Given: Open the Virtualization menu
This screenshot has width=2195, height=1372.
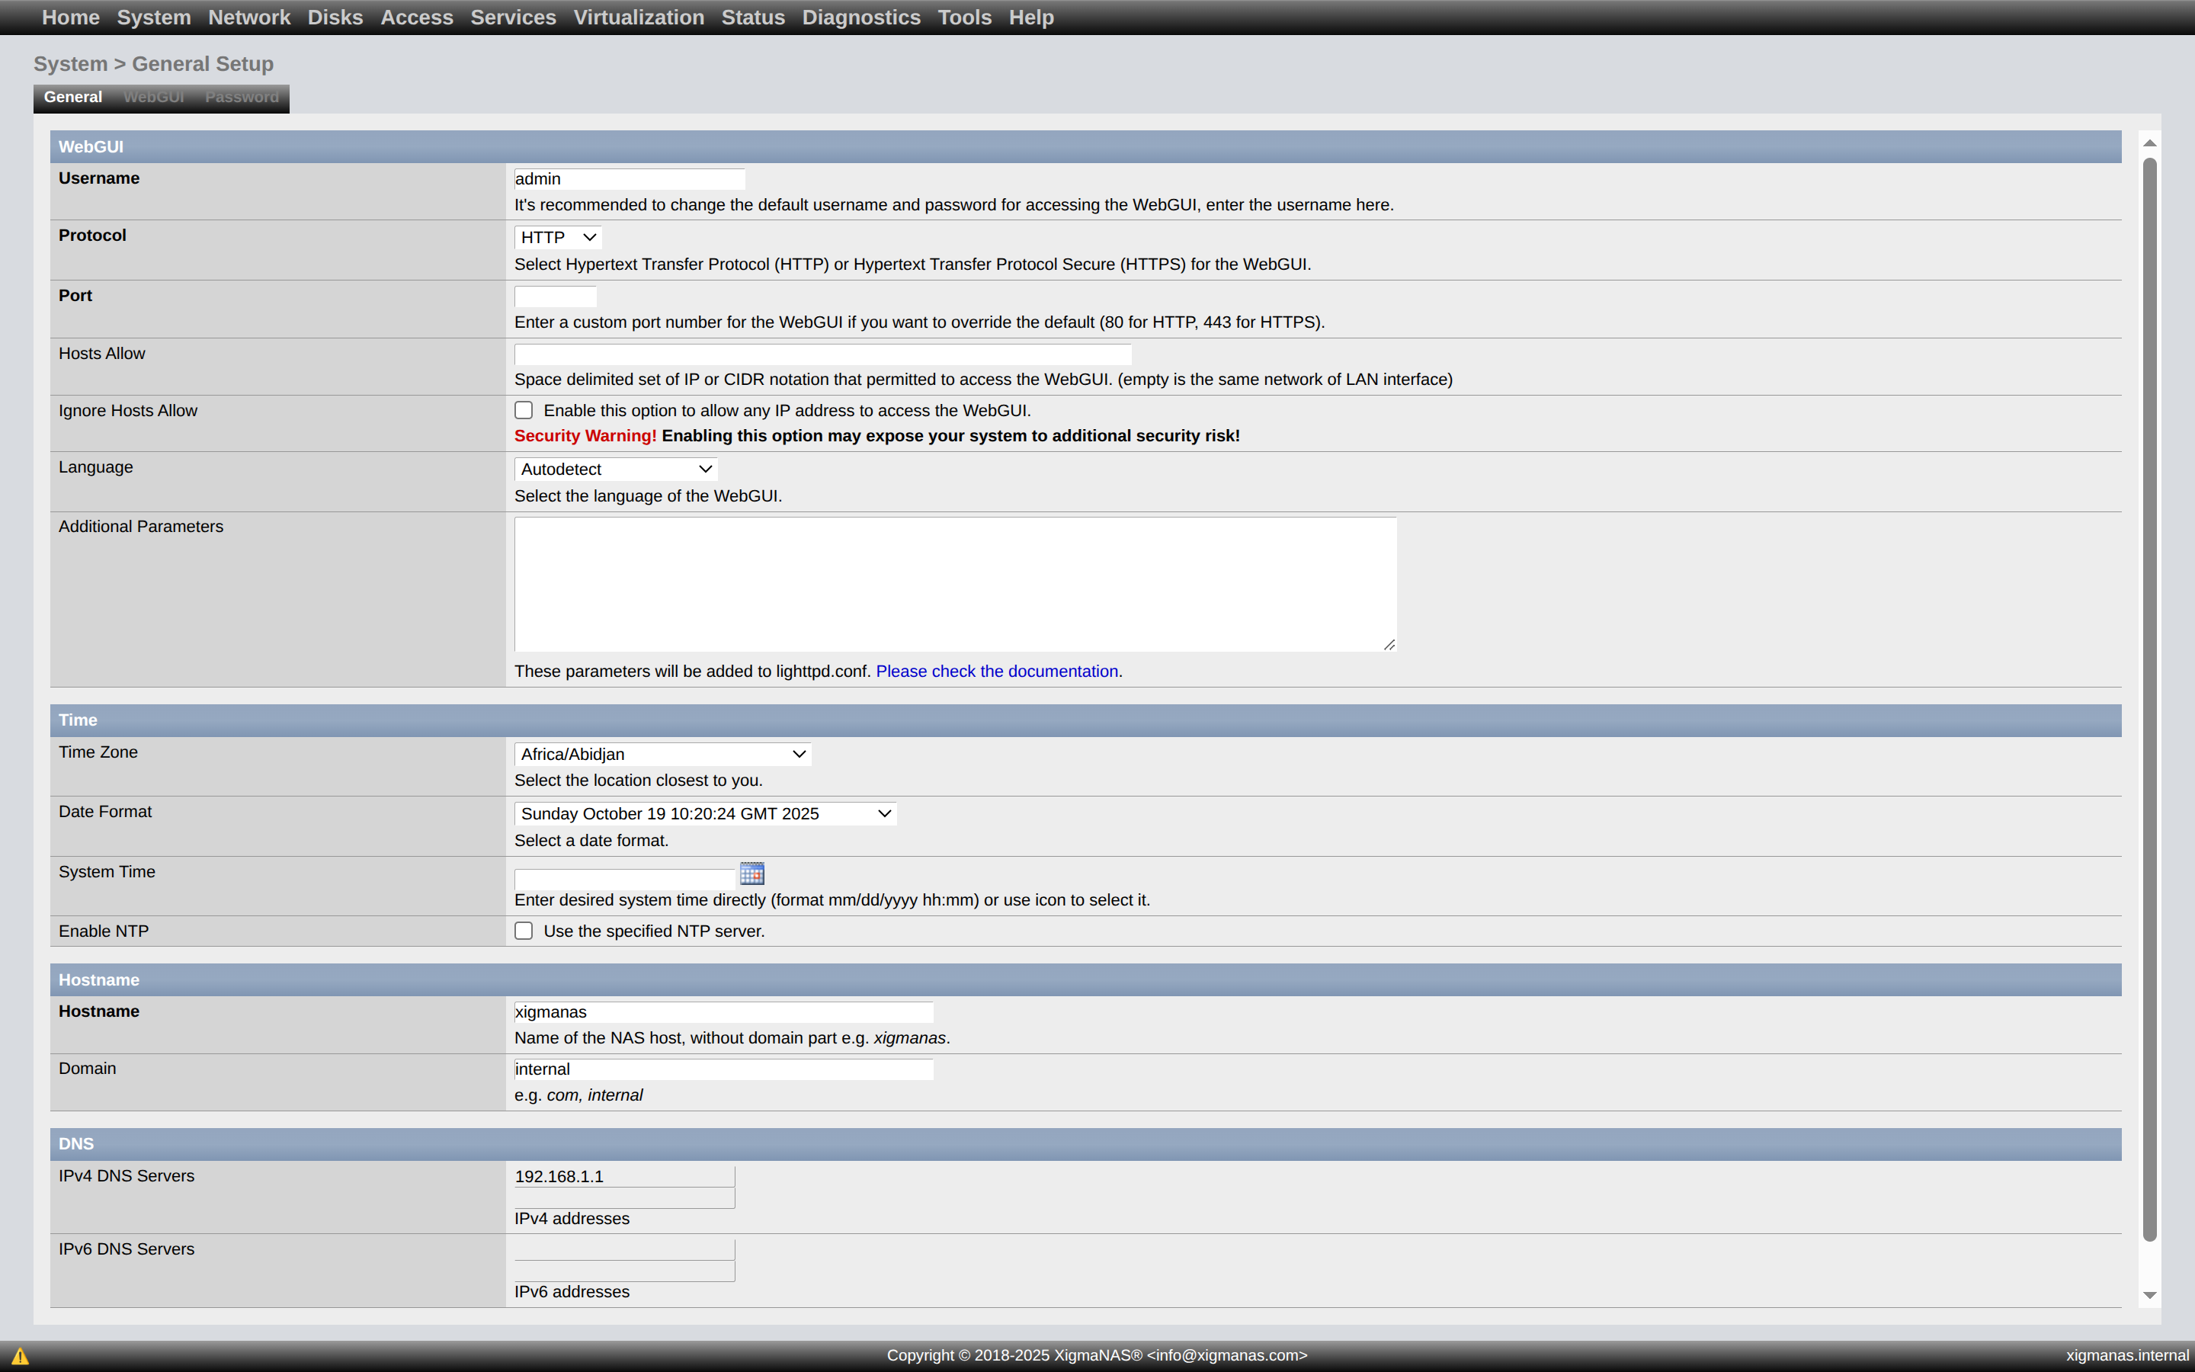Looking at the screenshot, I should click(639, 18).
